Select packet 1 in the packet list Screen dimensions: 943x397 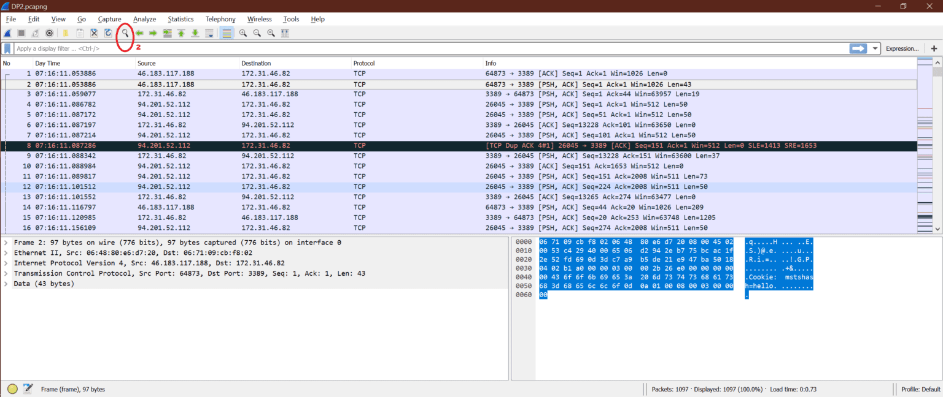(459, 74)
